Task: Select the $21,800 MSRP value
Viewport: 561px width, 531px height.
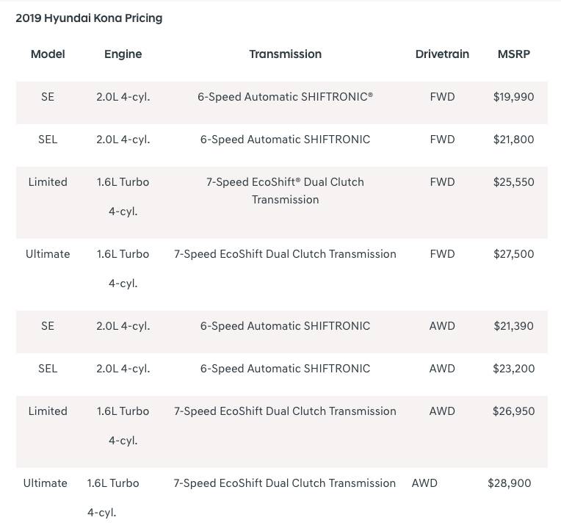Action: pos(514,140)
